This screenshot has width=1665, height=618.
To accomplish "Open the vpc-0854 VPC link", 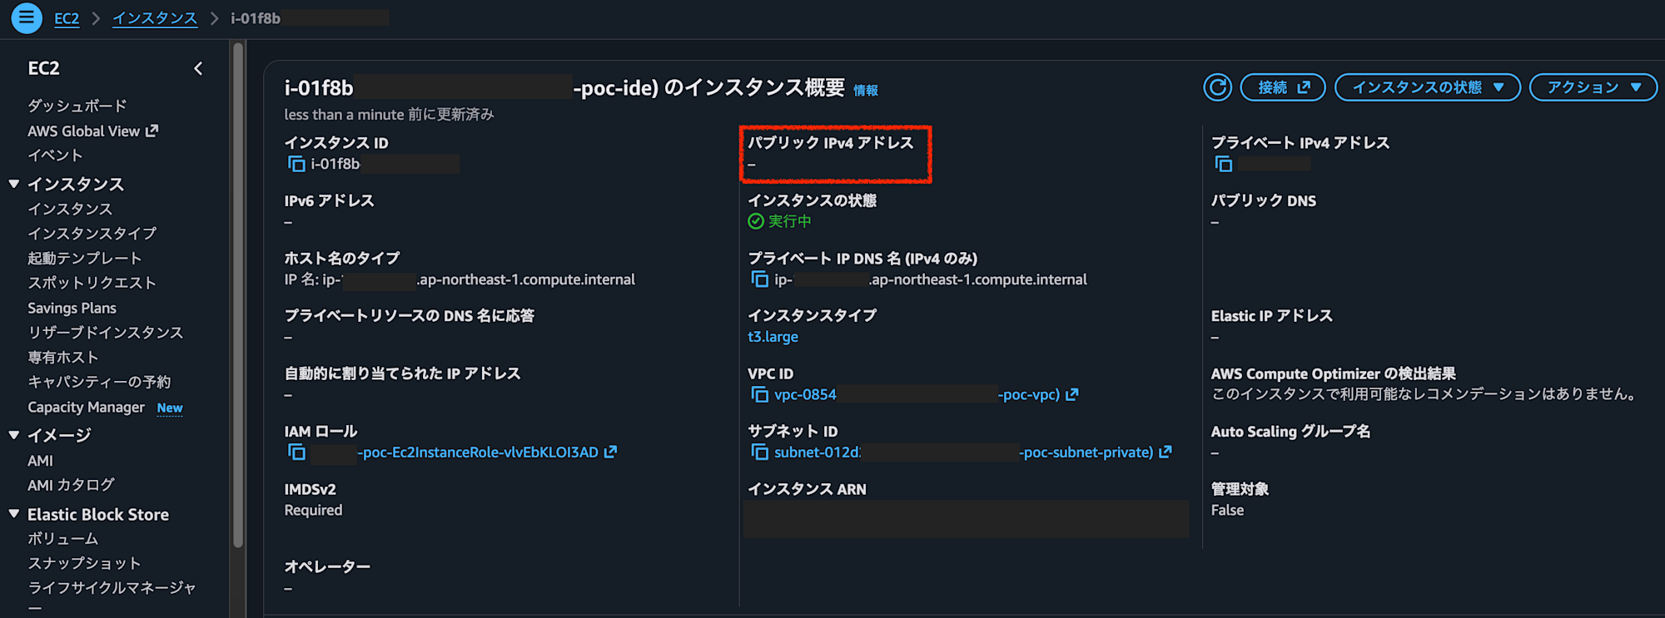I will point(917,394).
